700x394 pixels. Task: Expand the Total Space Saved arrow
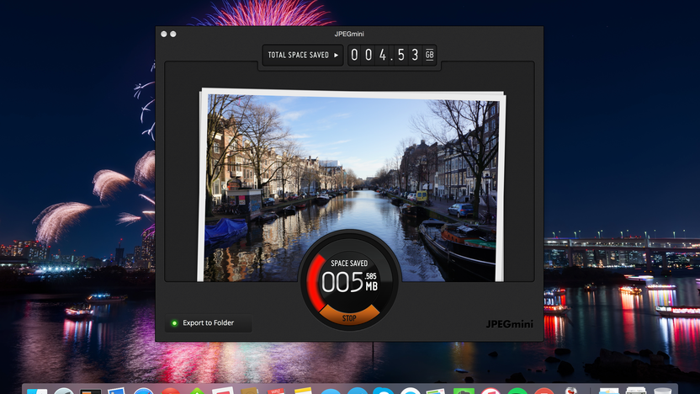tap(337, 55)
